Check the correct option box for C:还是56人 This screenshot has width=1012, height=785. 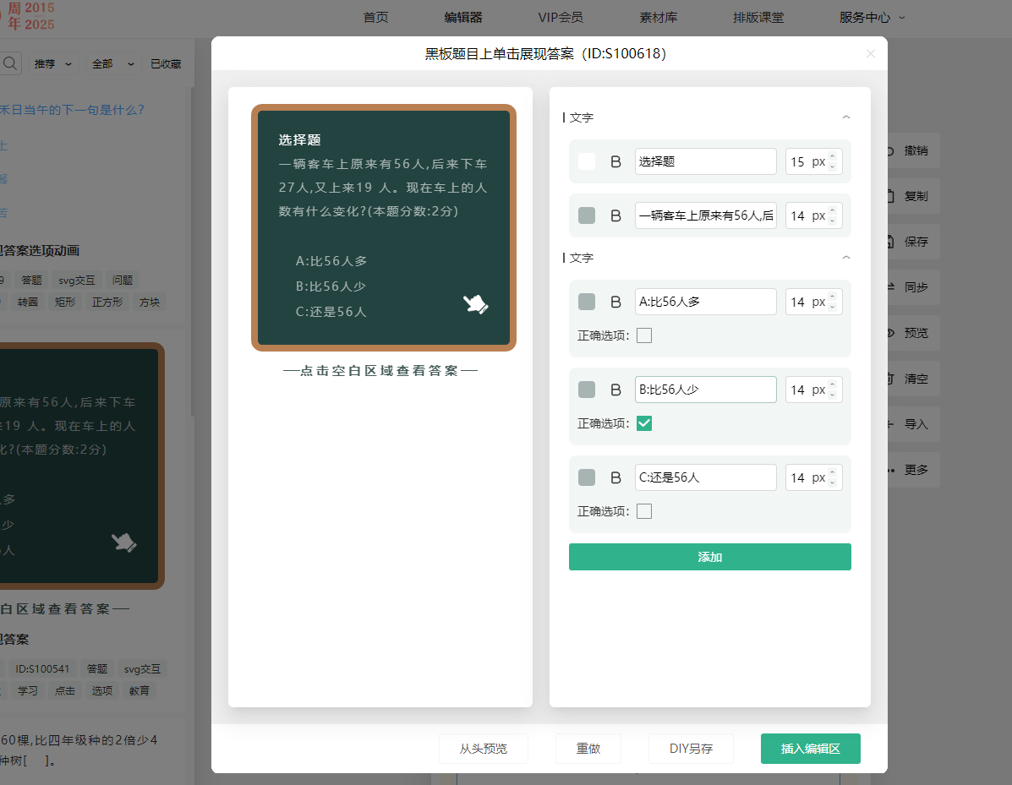click(x=644, y=511)
